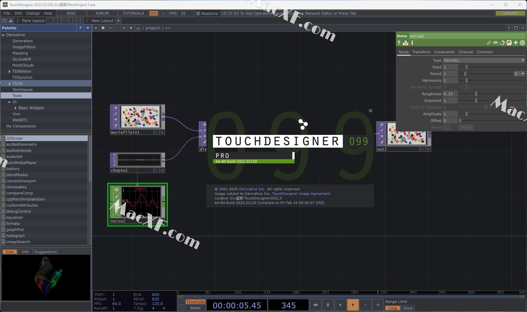Click the first icon before Pane Layout
The height and width of the screenshot is (312, 527).
[4, 21]
